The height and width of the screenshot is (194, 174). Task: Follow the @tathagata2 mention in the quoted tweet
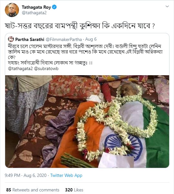[x=20, y=69]
